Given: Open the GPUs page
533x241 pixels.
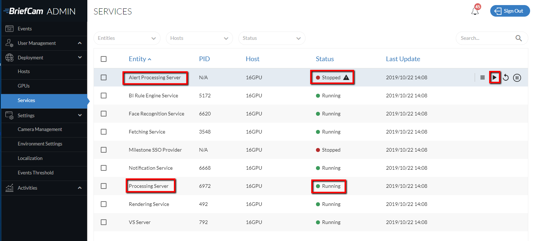Looking at the screenshot, I should tap(43, 86).
